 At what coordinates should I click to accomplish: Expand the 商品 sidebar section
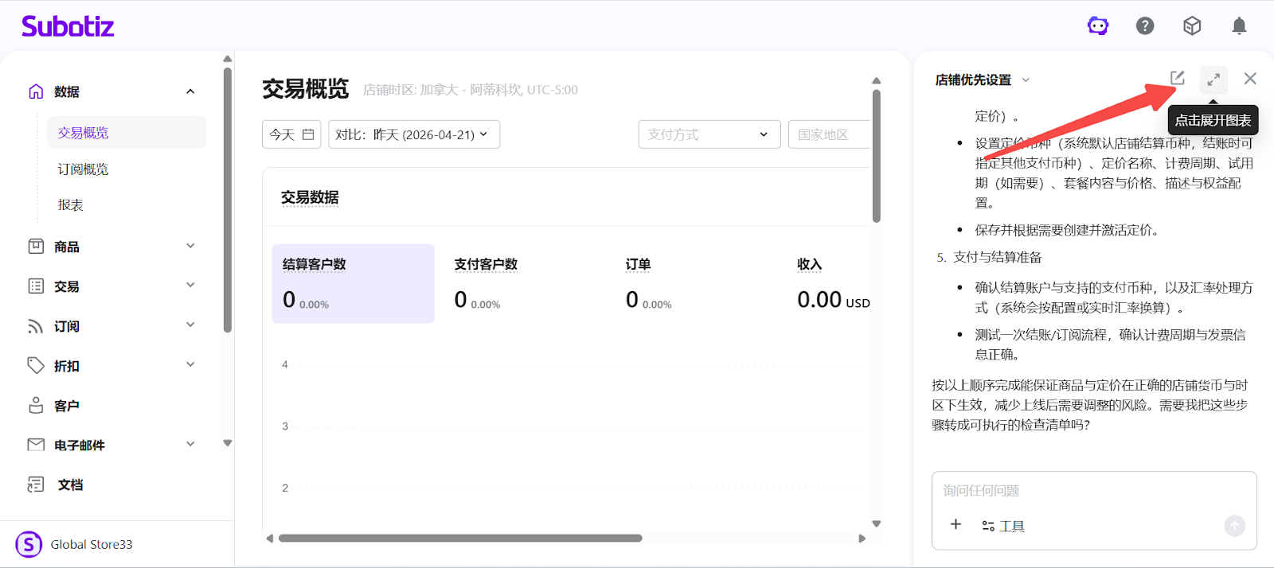(111, 247)
